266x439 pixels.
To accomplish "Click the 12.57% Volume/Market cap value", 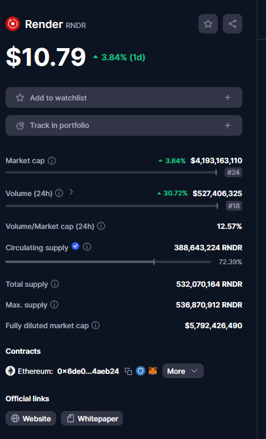I will click(x=229, y=227).
